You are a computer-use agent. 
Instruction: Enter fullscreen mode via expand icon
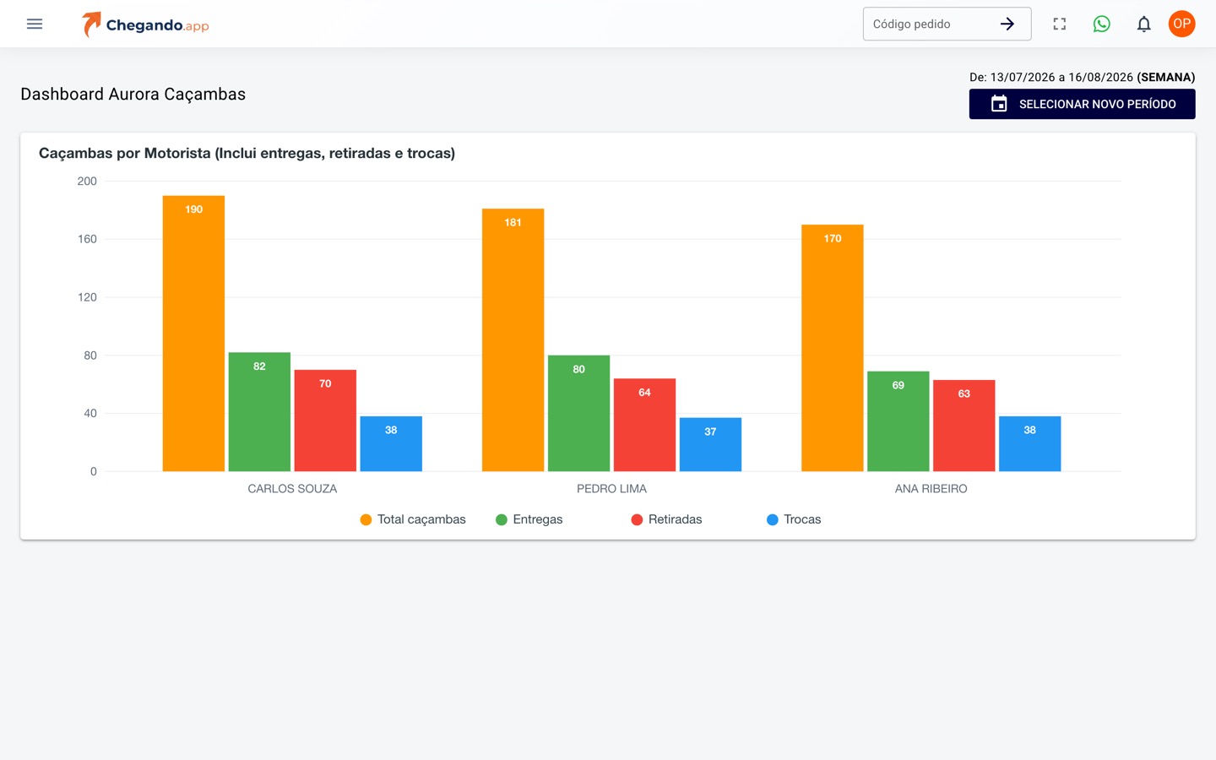coord(1060,24)
